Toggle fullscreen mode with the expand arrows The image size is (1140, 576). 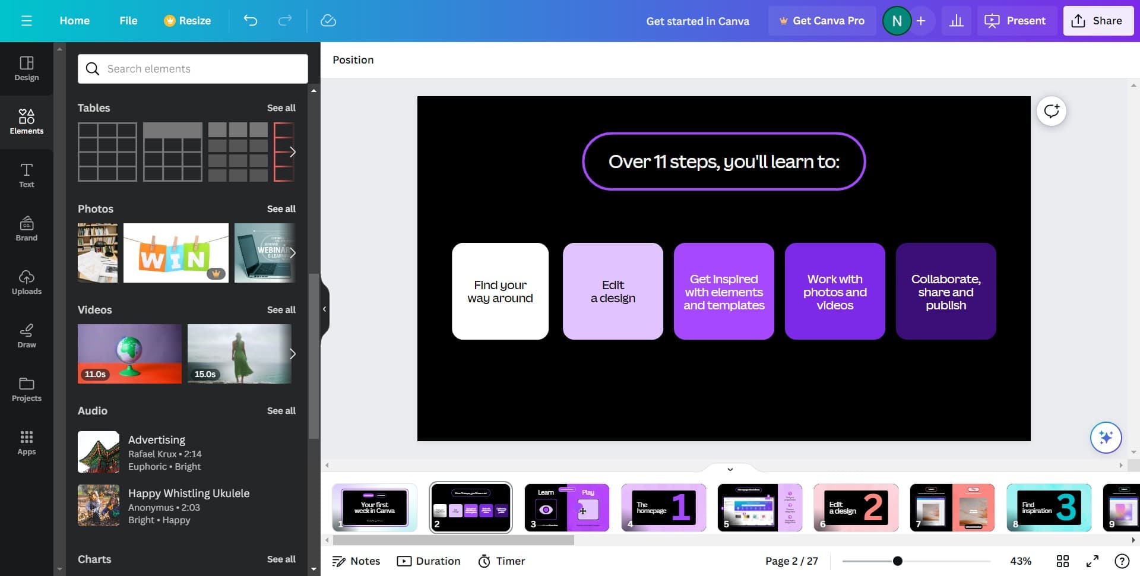(x=1092, y=561)
